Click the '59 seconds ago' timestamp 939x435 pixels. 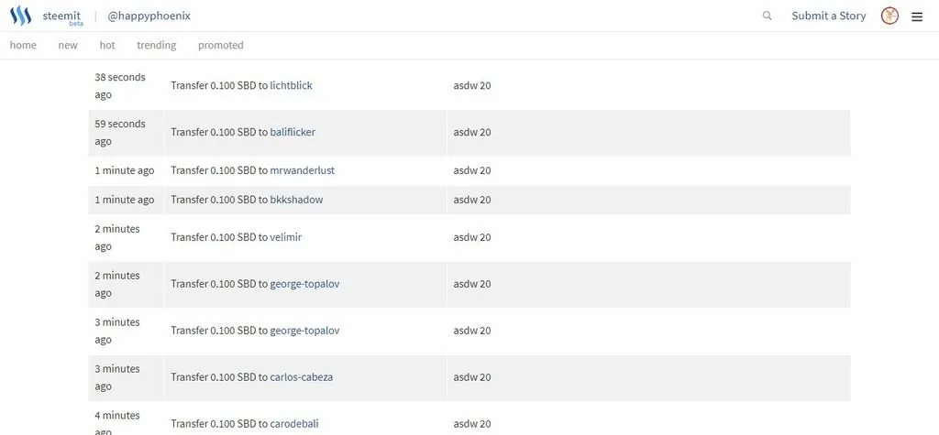coord(120,132)
